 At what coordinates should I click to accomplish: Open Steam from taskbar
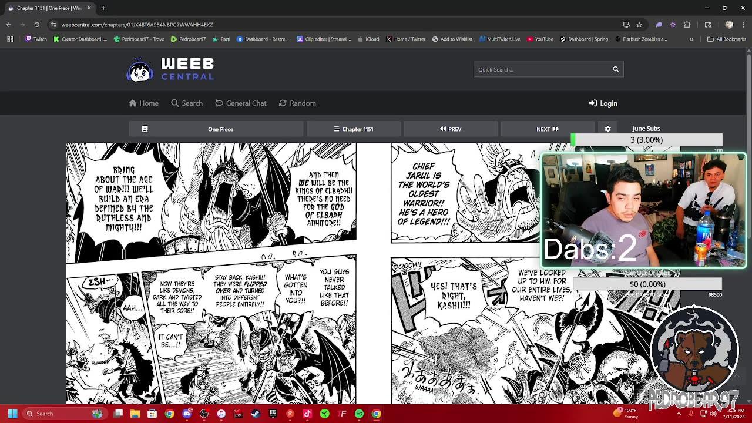pyautogui.click(x=256, y=414)
